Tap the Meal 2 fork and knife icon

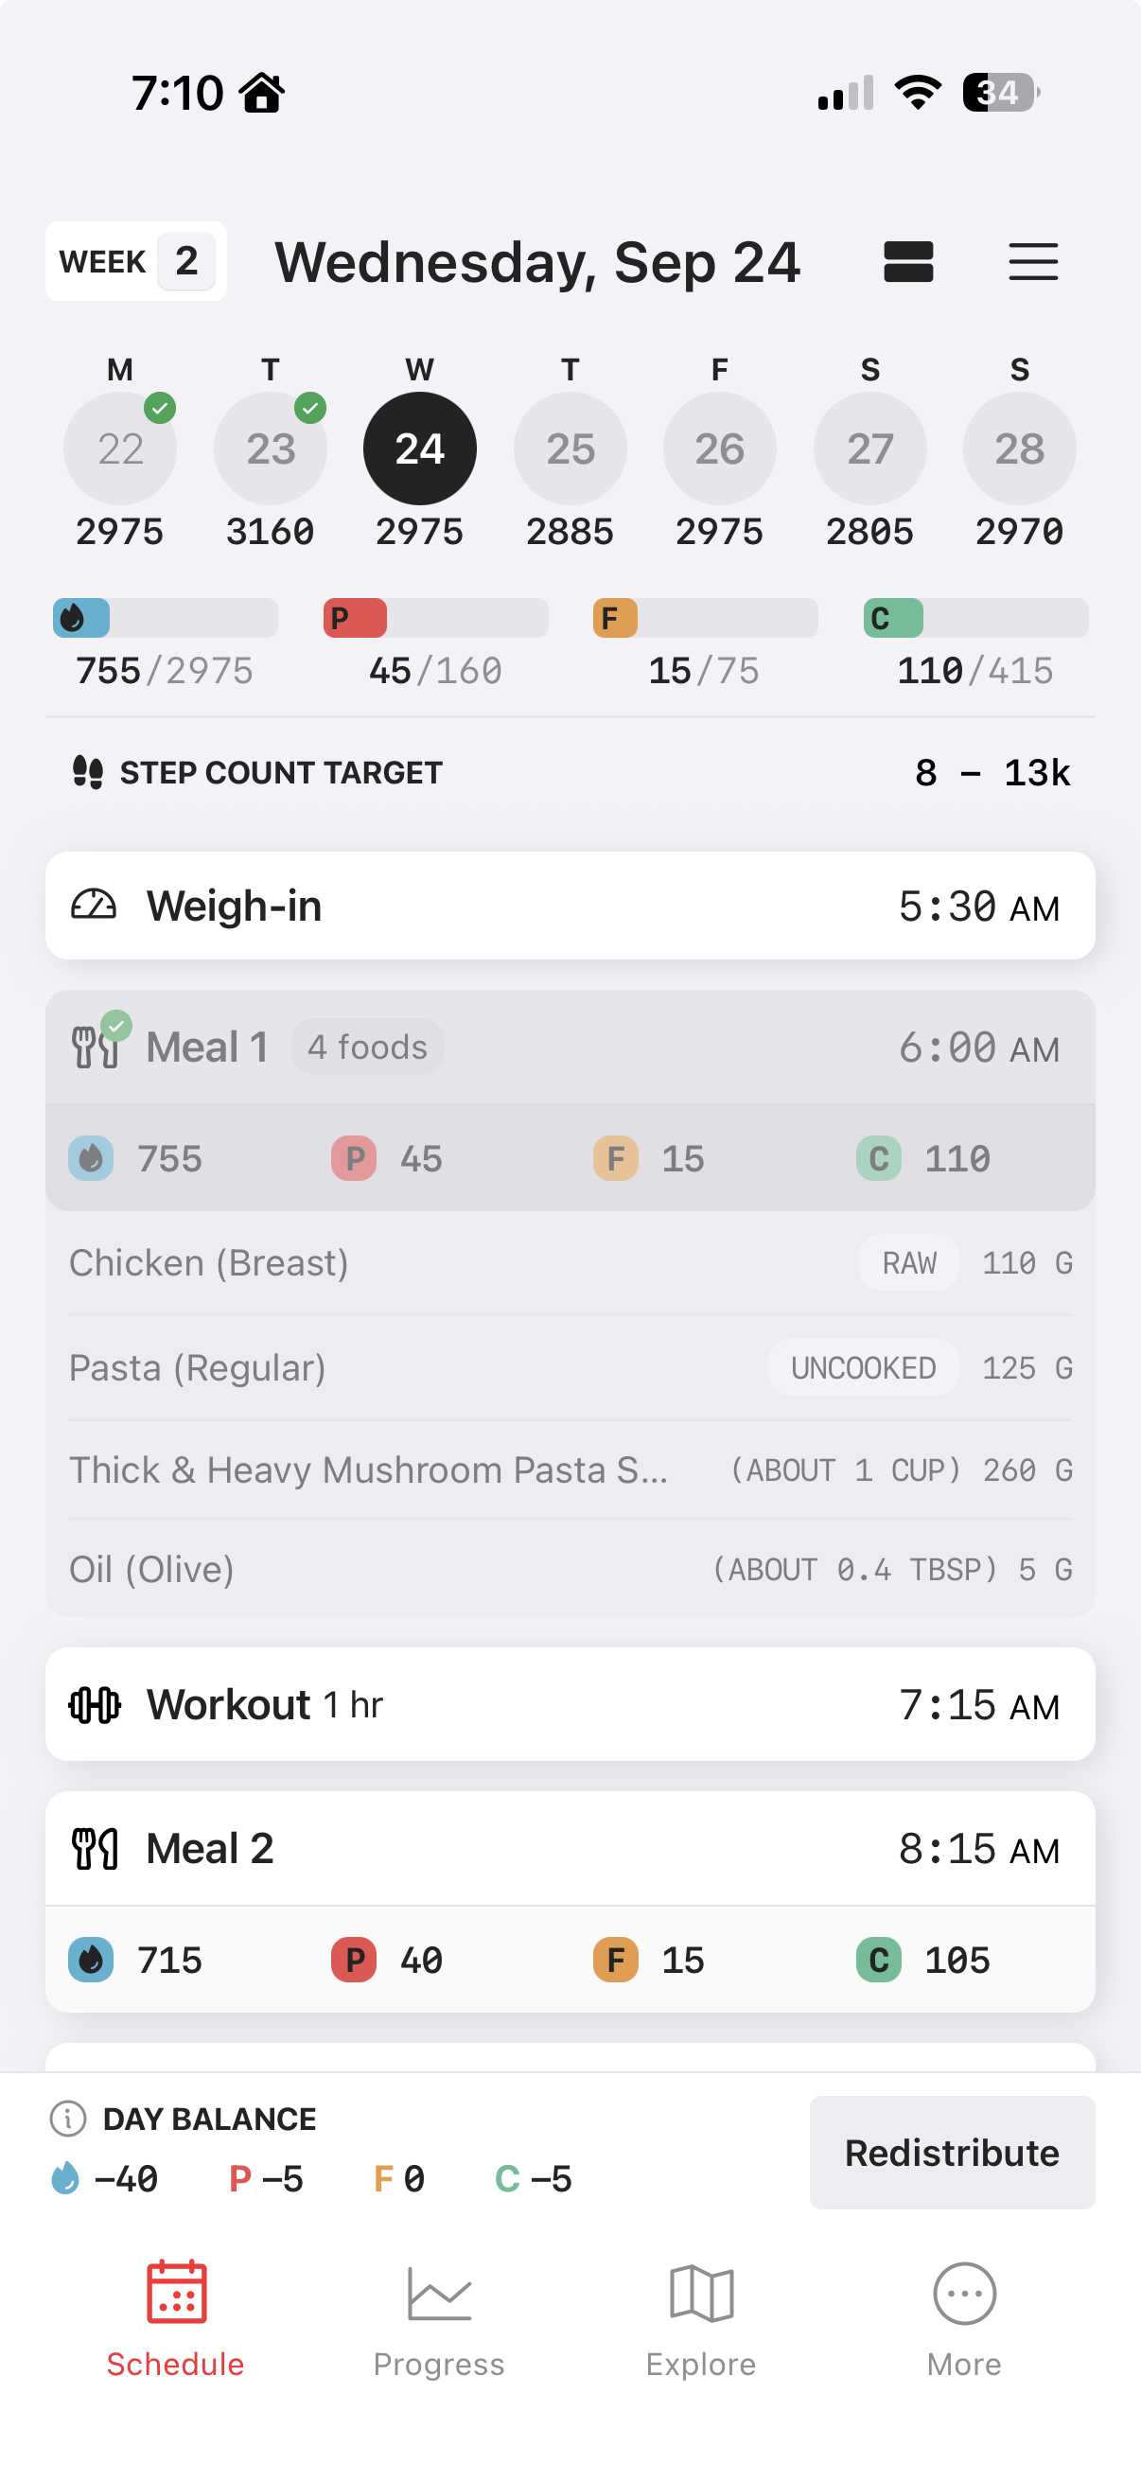tap(95, 1849)
